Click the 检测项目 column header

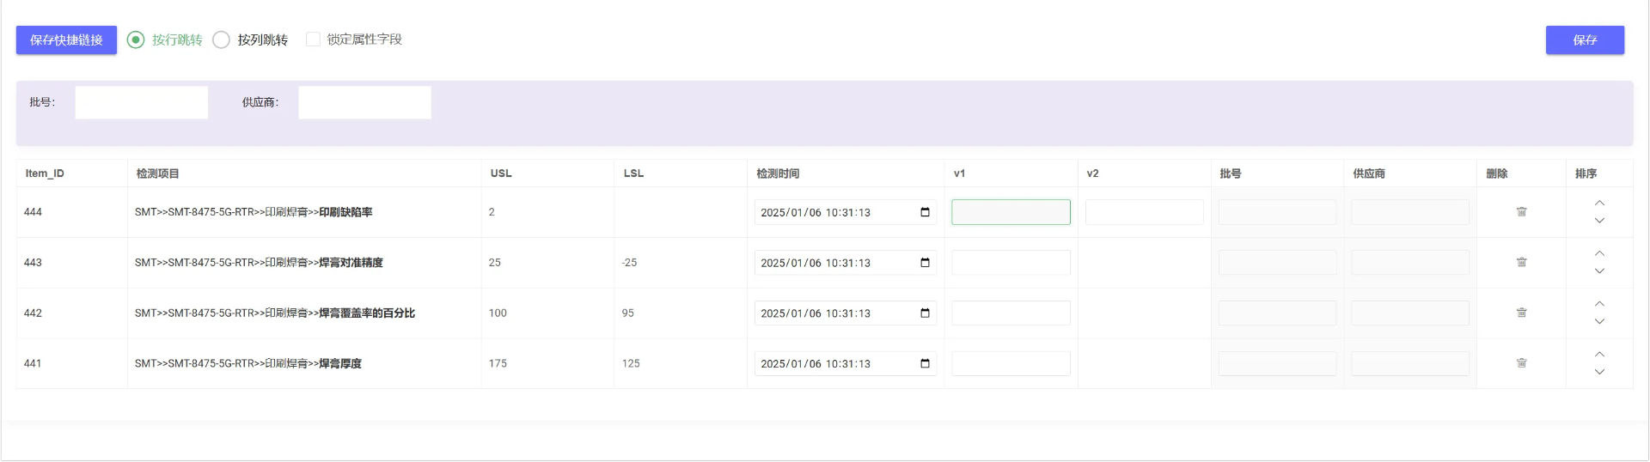(158, 173)
